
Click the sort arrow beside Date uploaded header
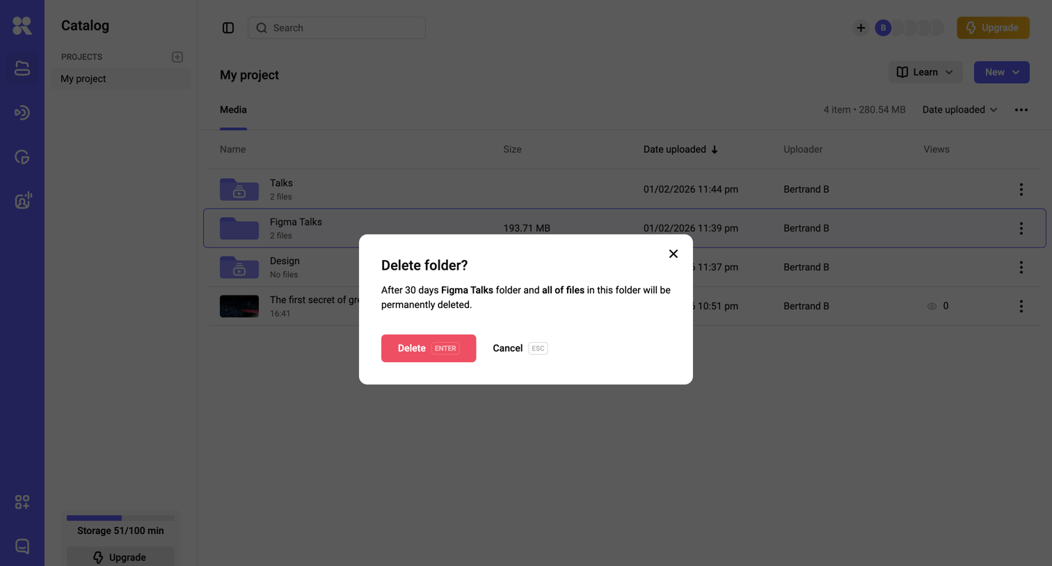(x=715, y=149)
